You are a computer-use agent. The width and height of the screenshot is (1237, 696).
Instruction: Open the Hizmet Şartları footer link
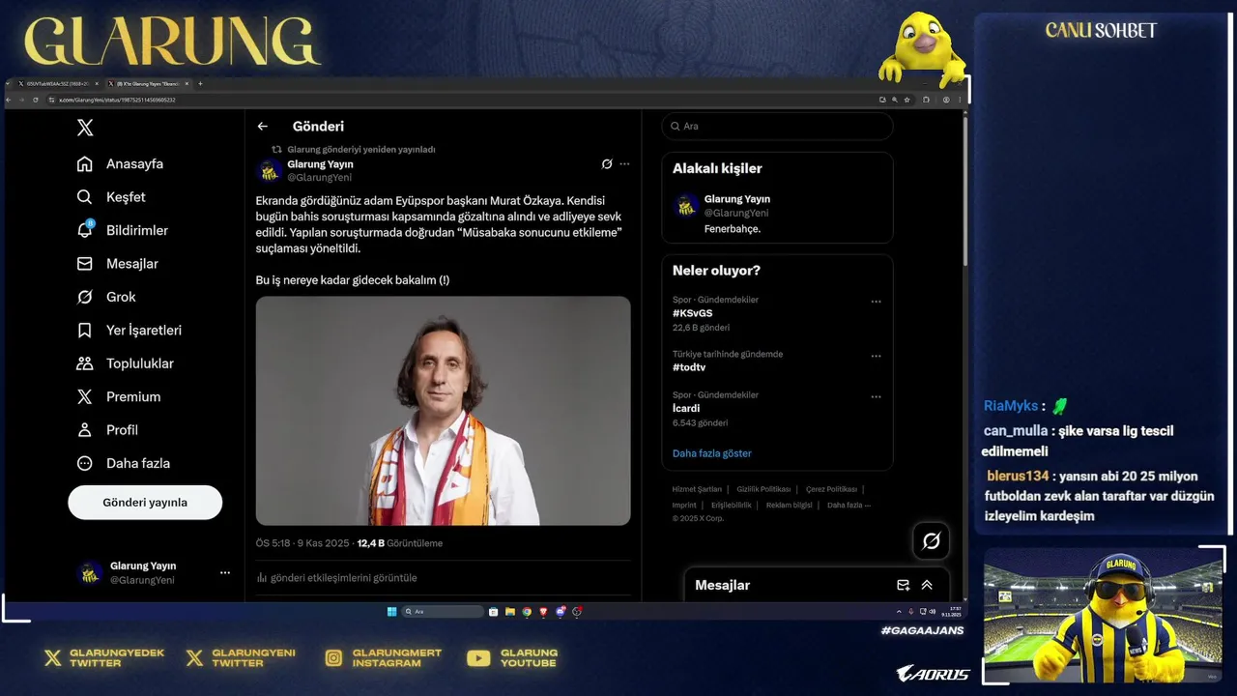pyautogui.click(x=697, y=489)
